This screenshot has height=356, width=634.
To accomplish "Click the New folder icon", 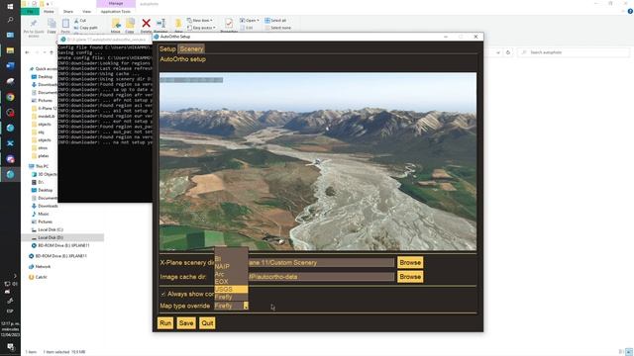I will click(x=178, y=24).
